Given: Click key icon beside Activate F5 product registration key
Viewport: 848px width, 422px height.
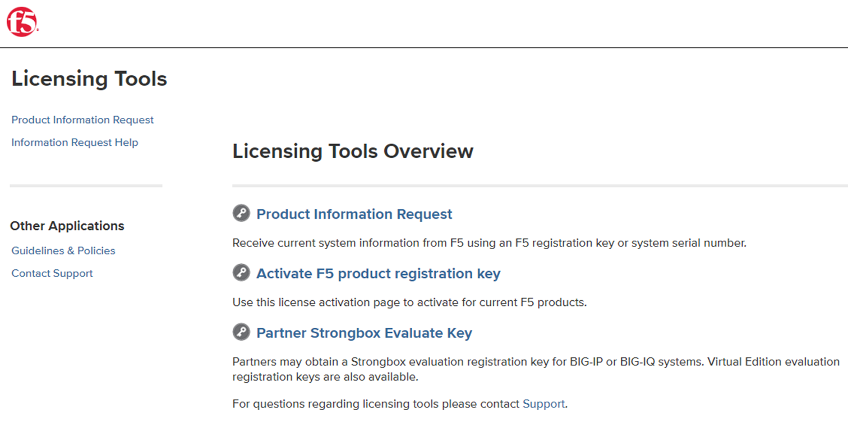Looking at the screenshot, I should pyautogui.click(x=241, y=273).
